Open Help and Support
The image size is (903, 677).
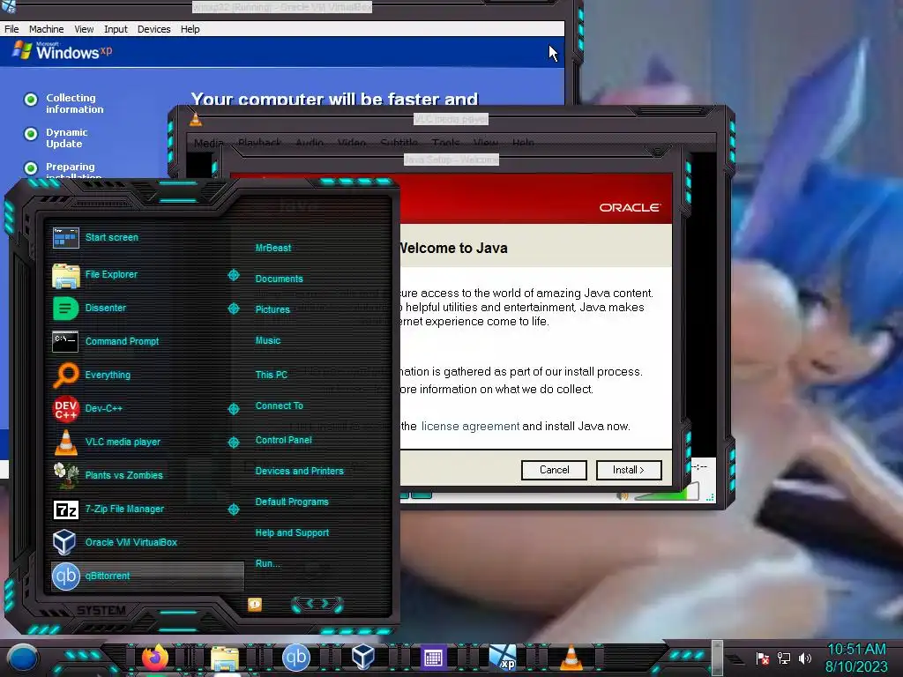point(292,533)
